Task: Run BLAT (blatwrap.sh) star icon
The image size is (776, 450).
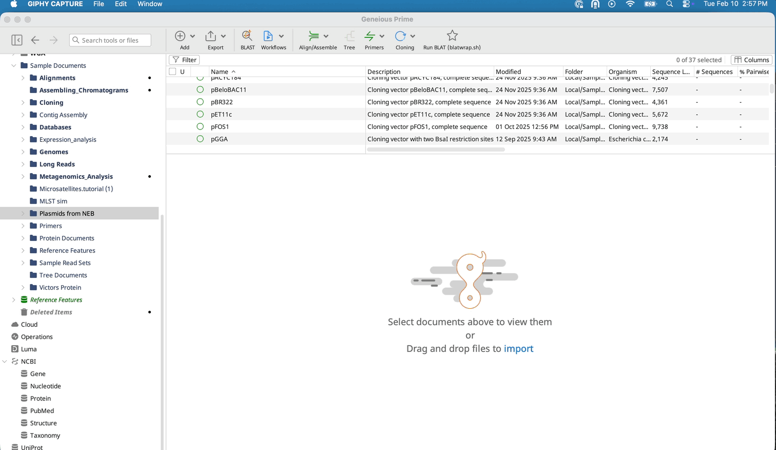Action: click(452, 36)
